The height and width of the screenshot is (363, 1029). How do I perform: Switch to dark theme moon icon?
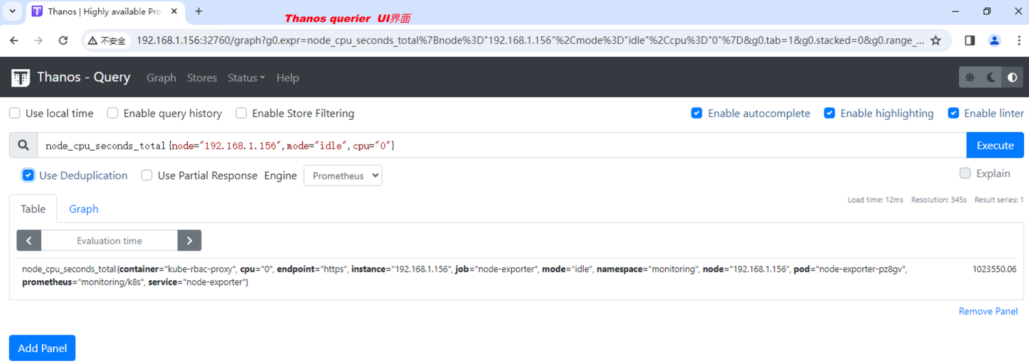(x=991, y=77)
